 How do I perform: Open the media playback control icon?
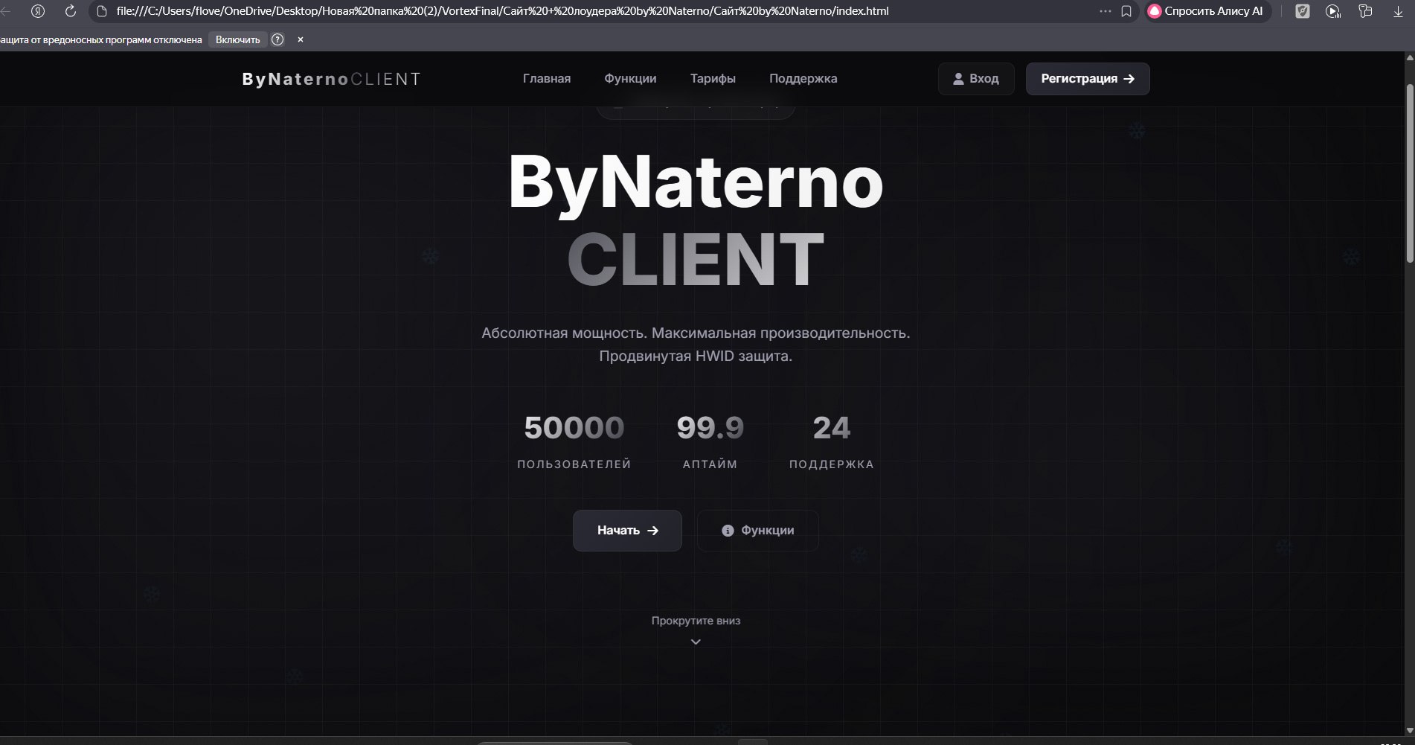tap(1333, 11)
